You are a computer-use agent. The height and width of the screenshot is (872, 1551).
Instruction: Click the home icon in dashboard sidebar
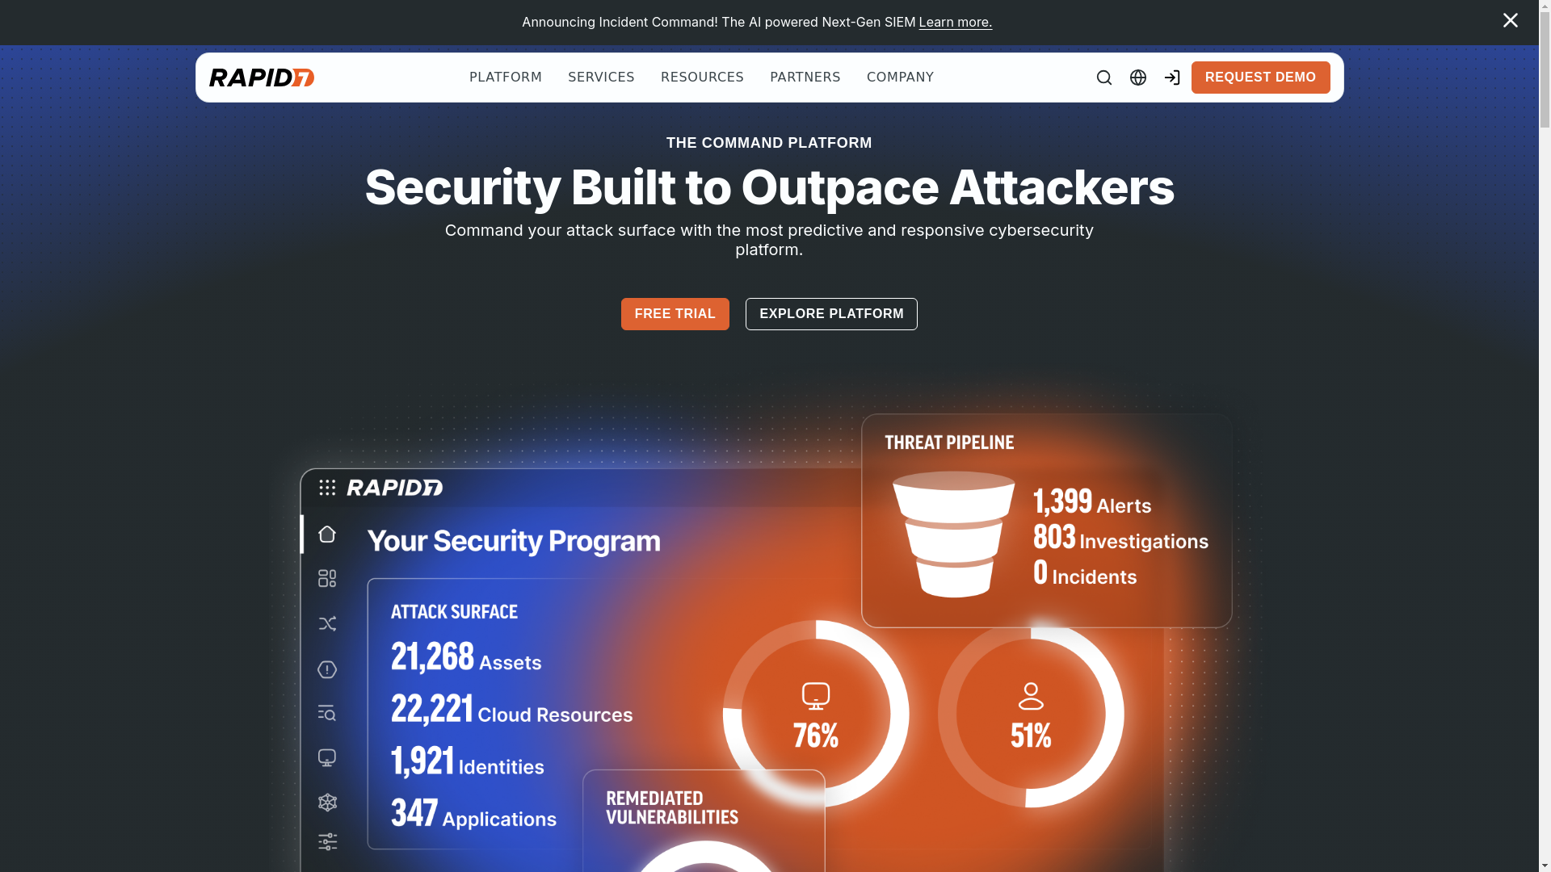point(327,535)
